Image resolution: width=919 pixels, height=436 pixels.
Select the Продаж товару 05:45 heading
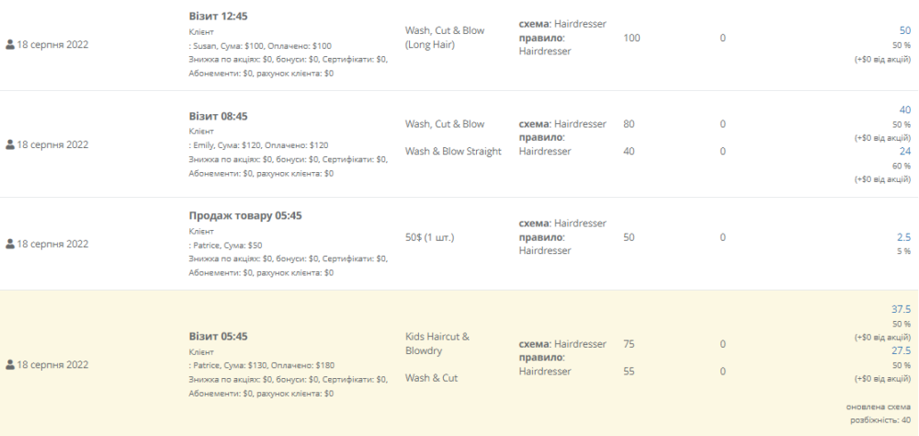(245, 216)
